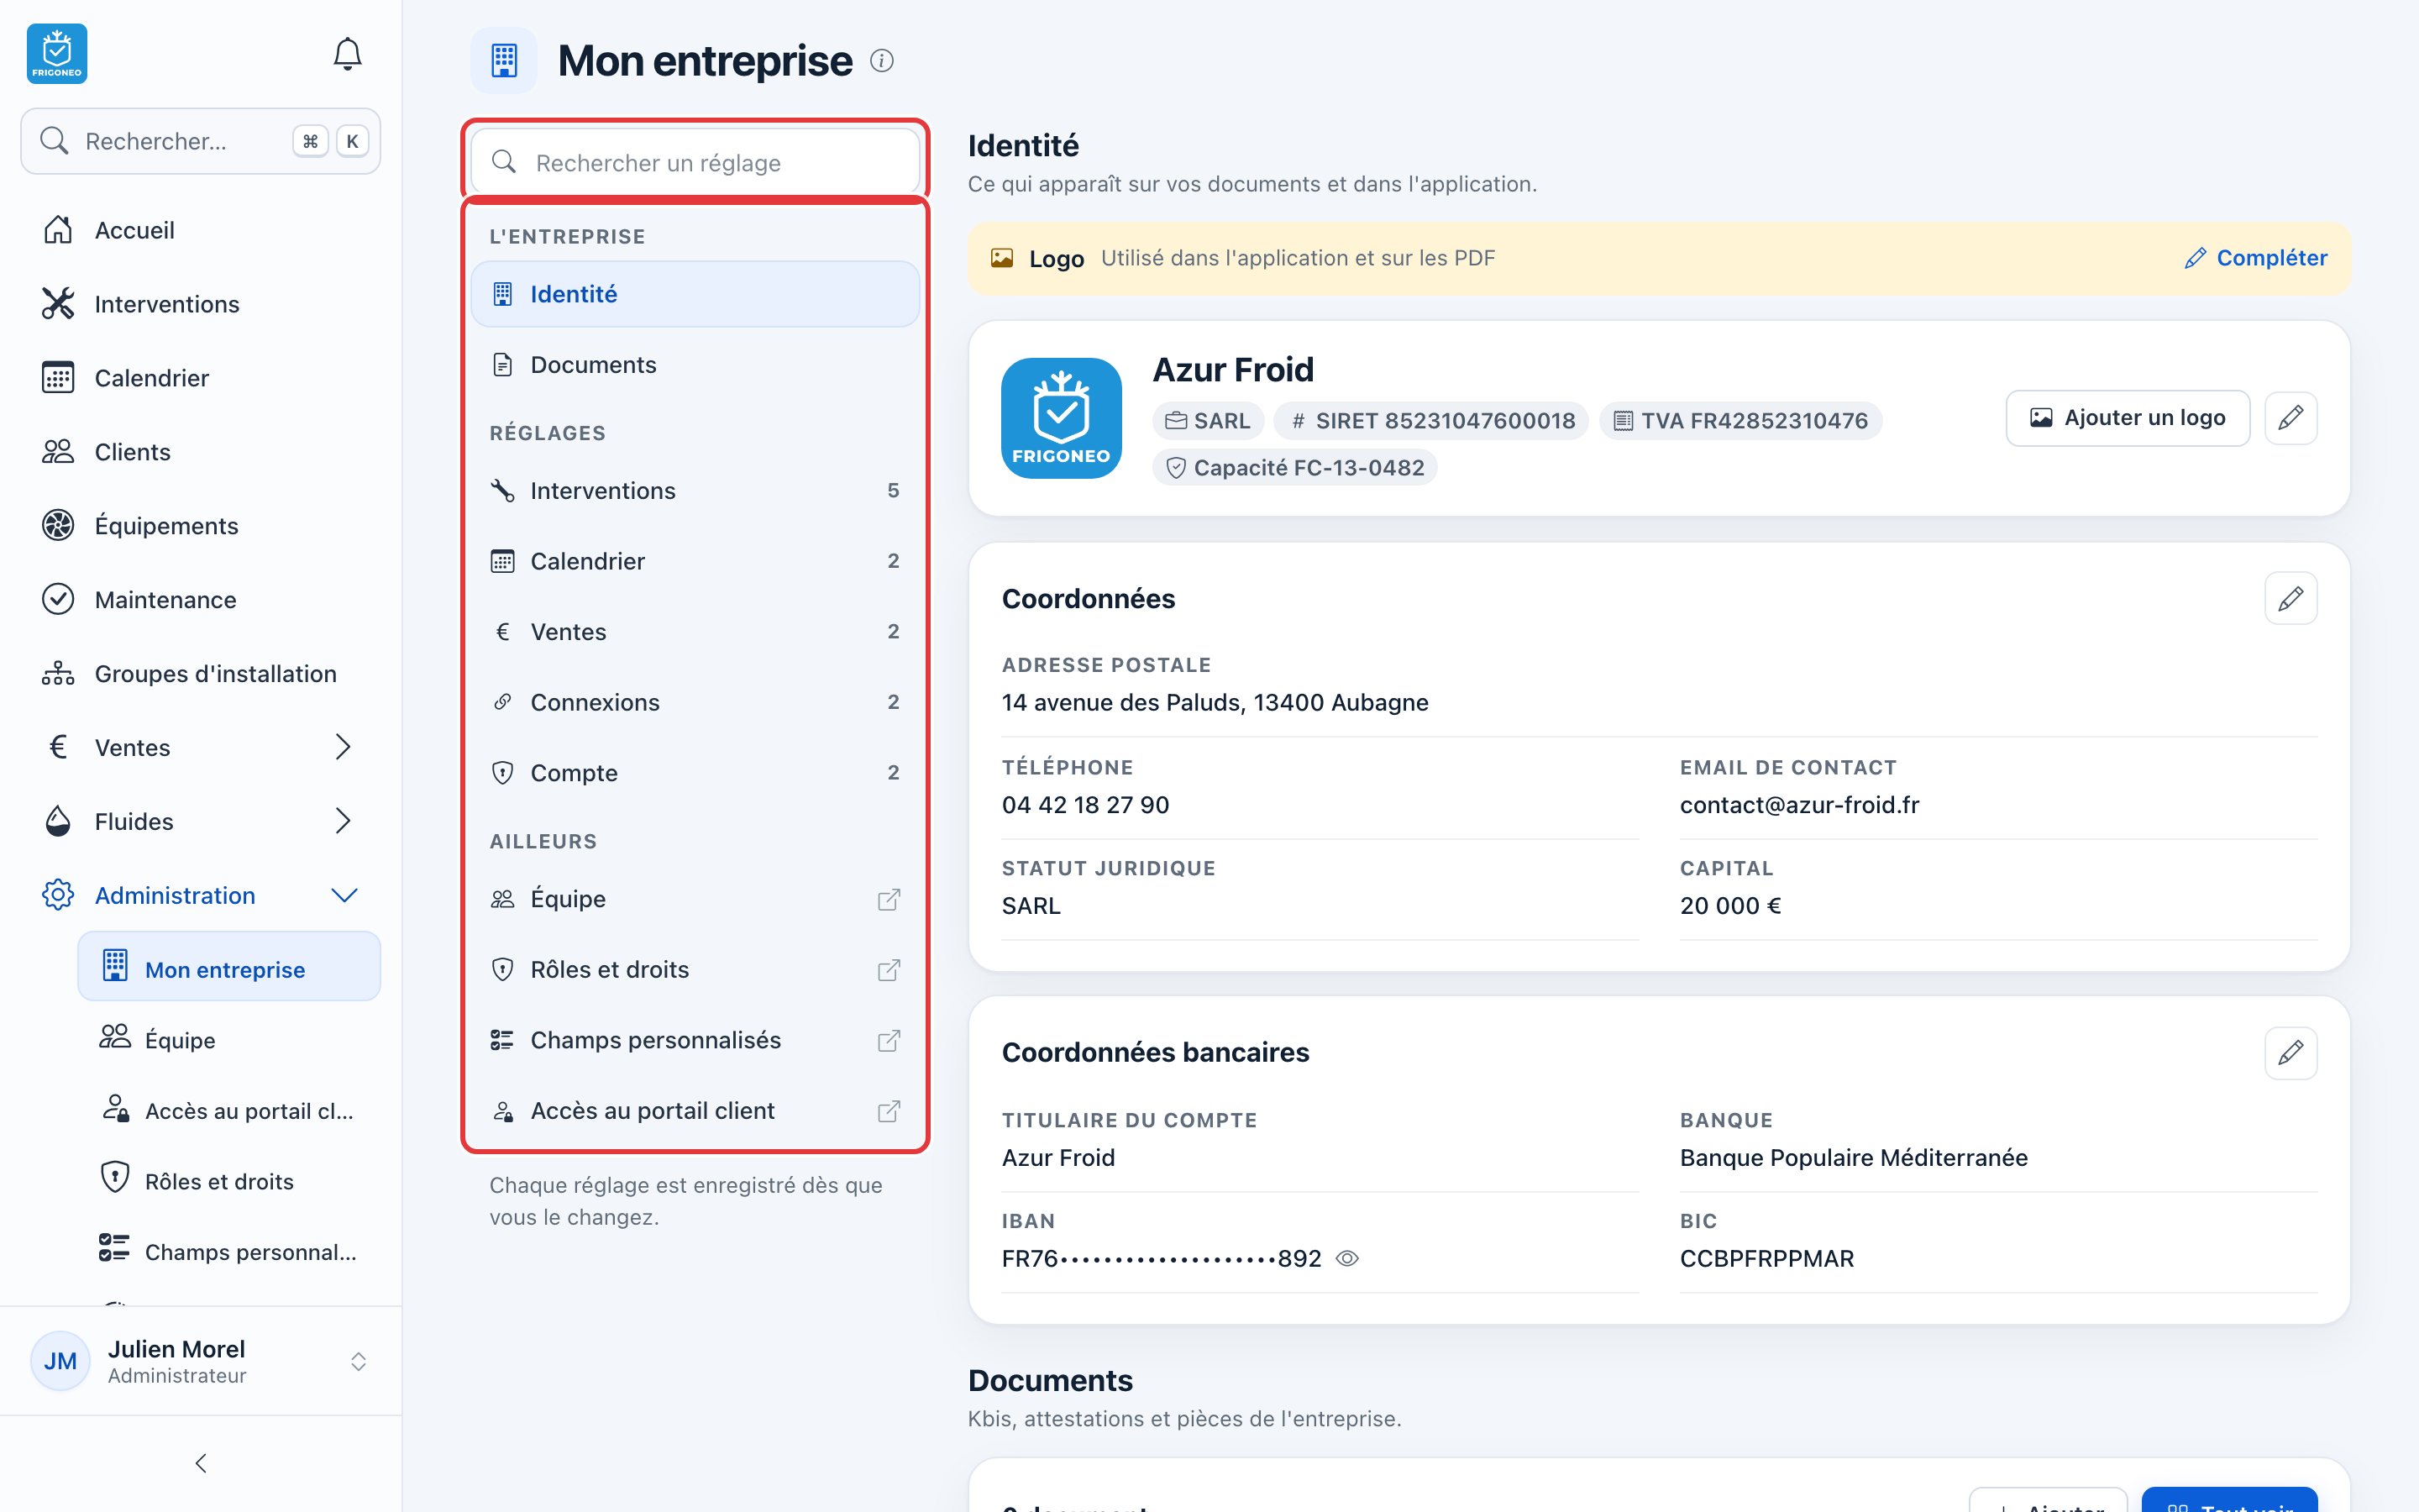Click the Compléter link in Logo banner
The image size is (2419, 1512).
(x=2256, y=258)
